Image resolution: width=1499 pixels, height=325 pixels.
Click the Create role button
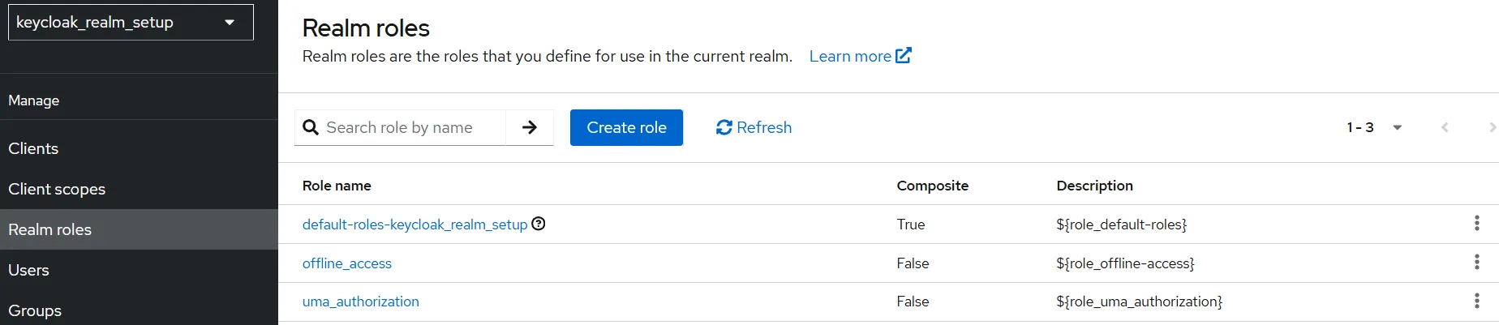[x=626, y=127]
